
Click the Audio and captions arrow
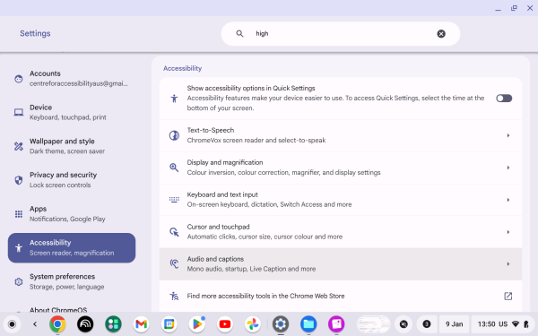(508, 264)
